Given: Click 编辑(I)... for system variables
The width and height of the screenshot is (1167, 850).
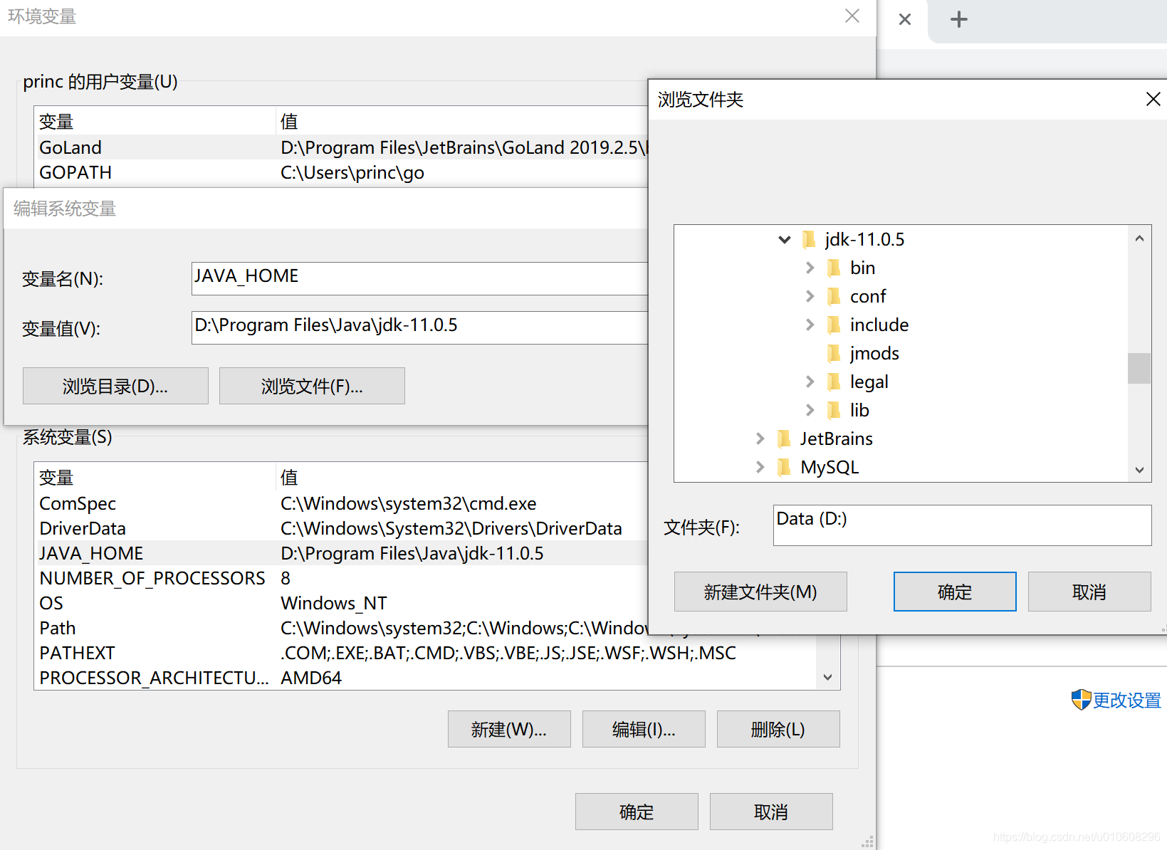Looking at the screenshot, I should tap(644, 729).
